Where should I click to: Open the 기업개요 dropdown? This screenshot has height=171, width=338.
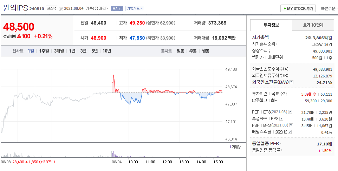[135, 9]
